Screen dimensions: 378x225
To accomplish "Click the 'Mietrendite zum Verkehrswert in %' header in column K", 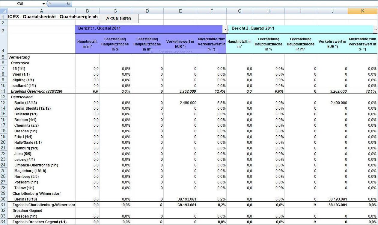I will click(363, 44).
